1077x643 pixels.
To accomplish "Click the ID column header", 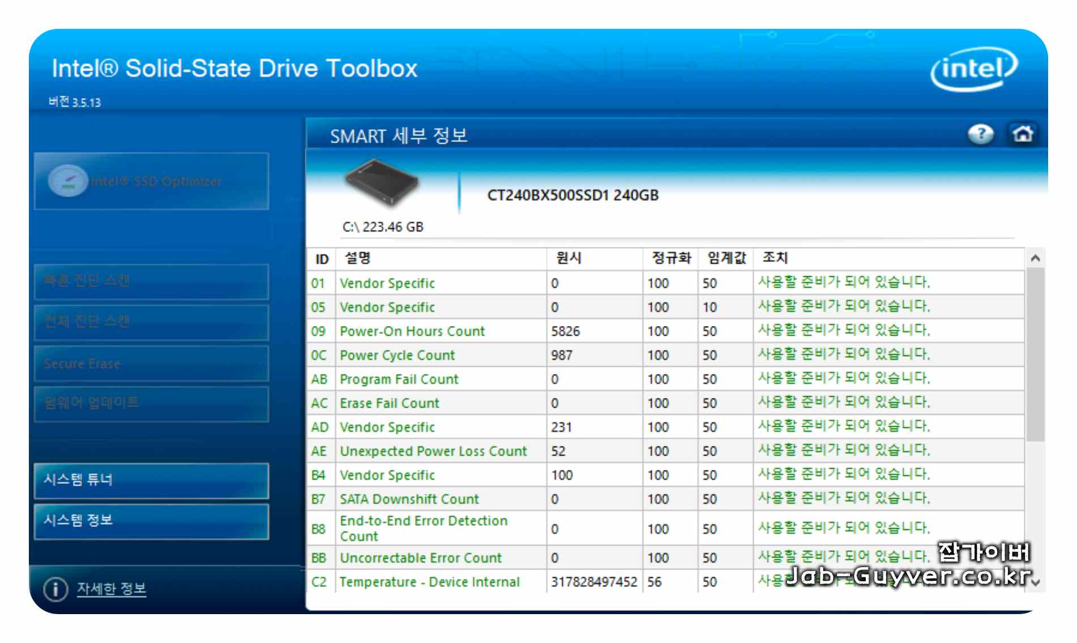I will [x=322, y=259].
